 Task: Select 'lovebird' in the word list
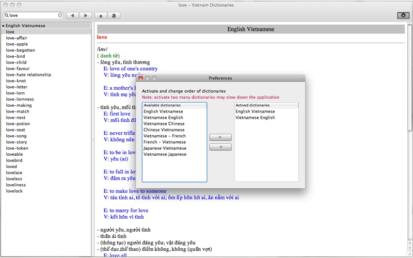[x=14, y=160]
